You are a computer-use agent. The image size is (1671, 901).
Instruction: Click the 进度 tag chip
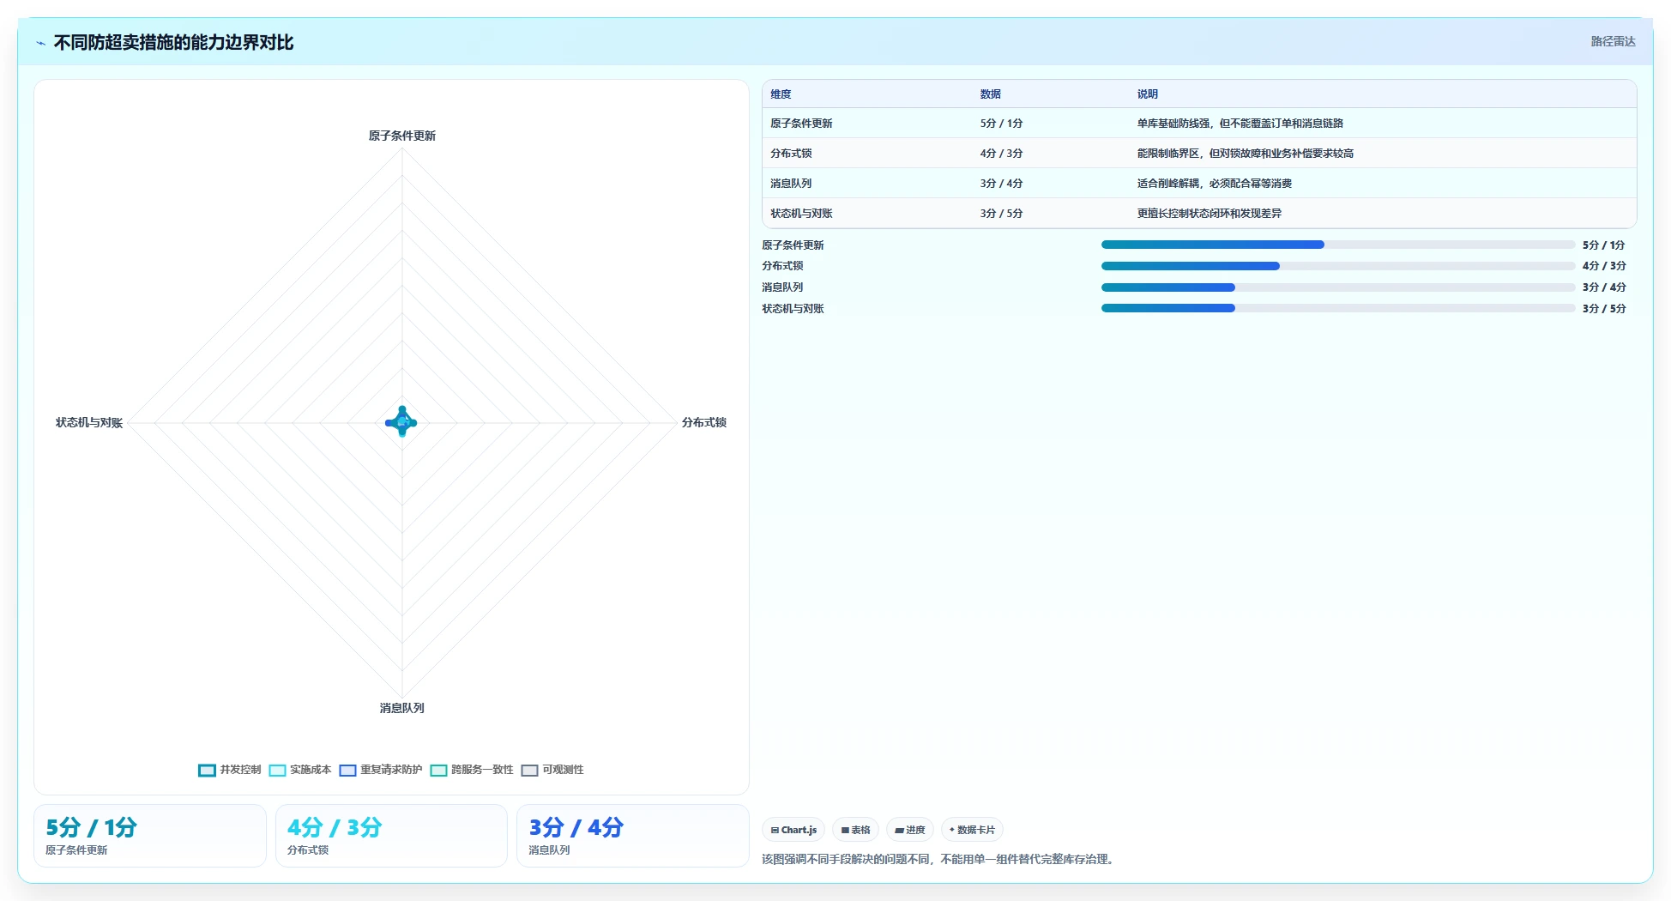coord(910,830)
